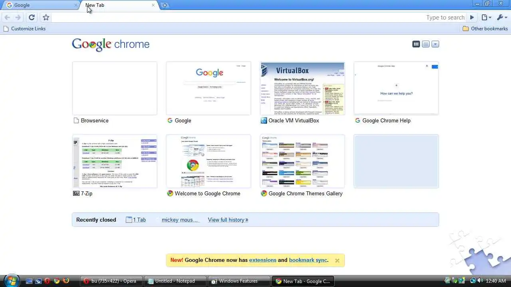Open the bookmark sync link
Image resolution: width=511 pixels, height=287 pixels.
pyautogui.click(x=308, y=260)
